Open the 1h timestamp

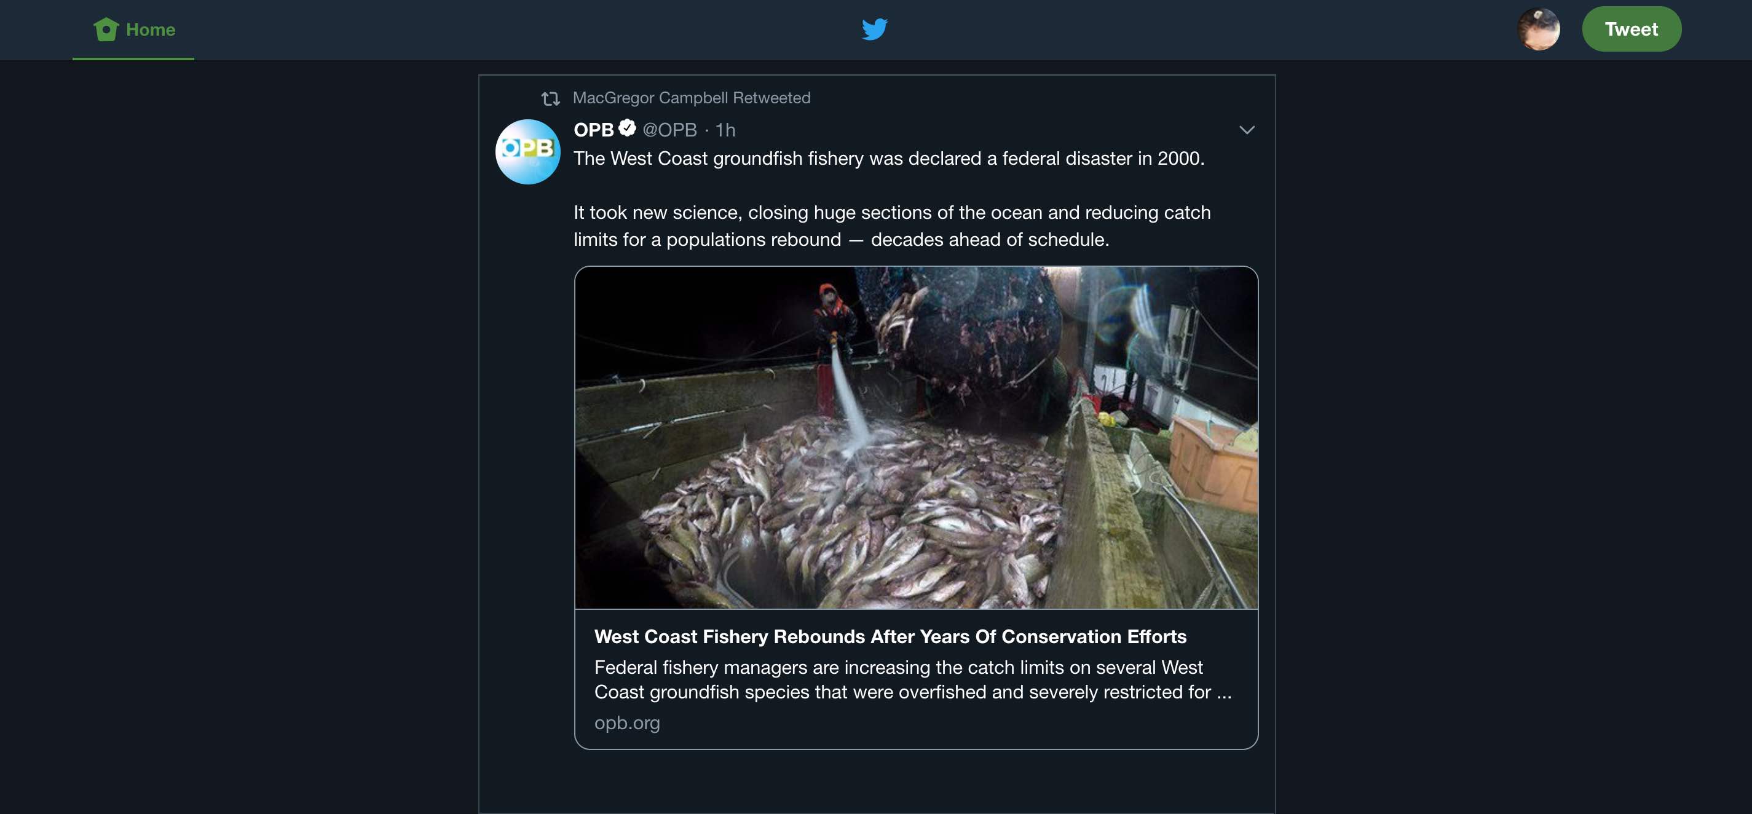click(x=725, y=129)
